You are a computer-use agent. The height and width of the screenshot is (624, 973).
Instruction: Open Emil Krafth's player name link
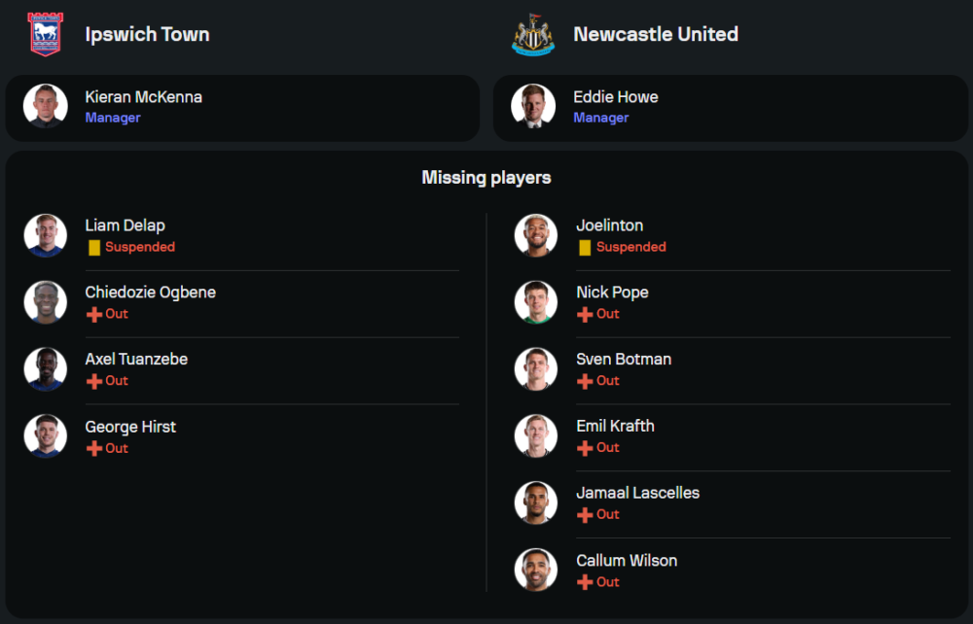point(615,427)
